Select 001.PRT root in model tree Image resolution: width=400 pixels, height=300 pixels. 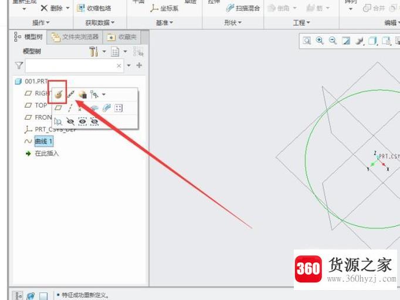pyautogui.click(x=31, y=82)
